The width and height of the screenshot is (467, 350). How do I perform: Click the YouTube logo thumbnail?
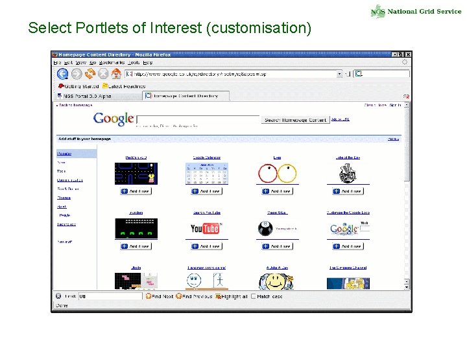pos(206,229)
